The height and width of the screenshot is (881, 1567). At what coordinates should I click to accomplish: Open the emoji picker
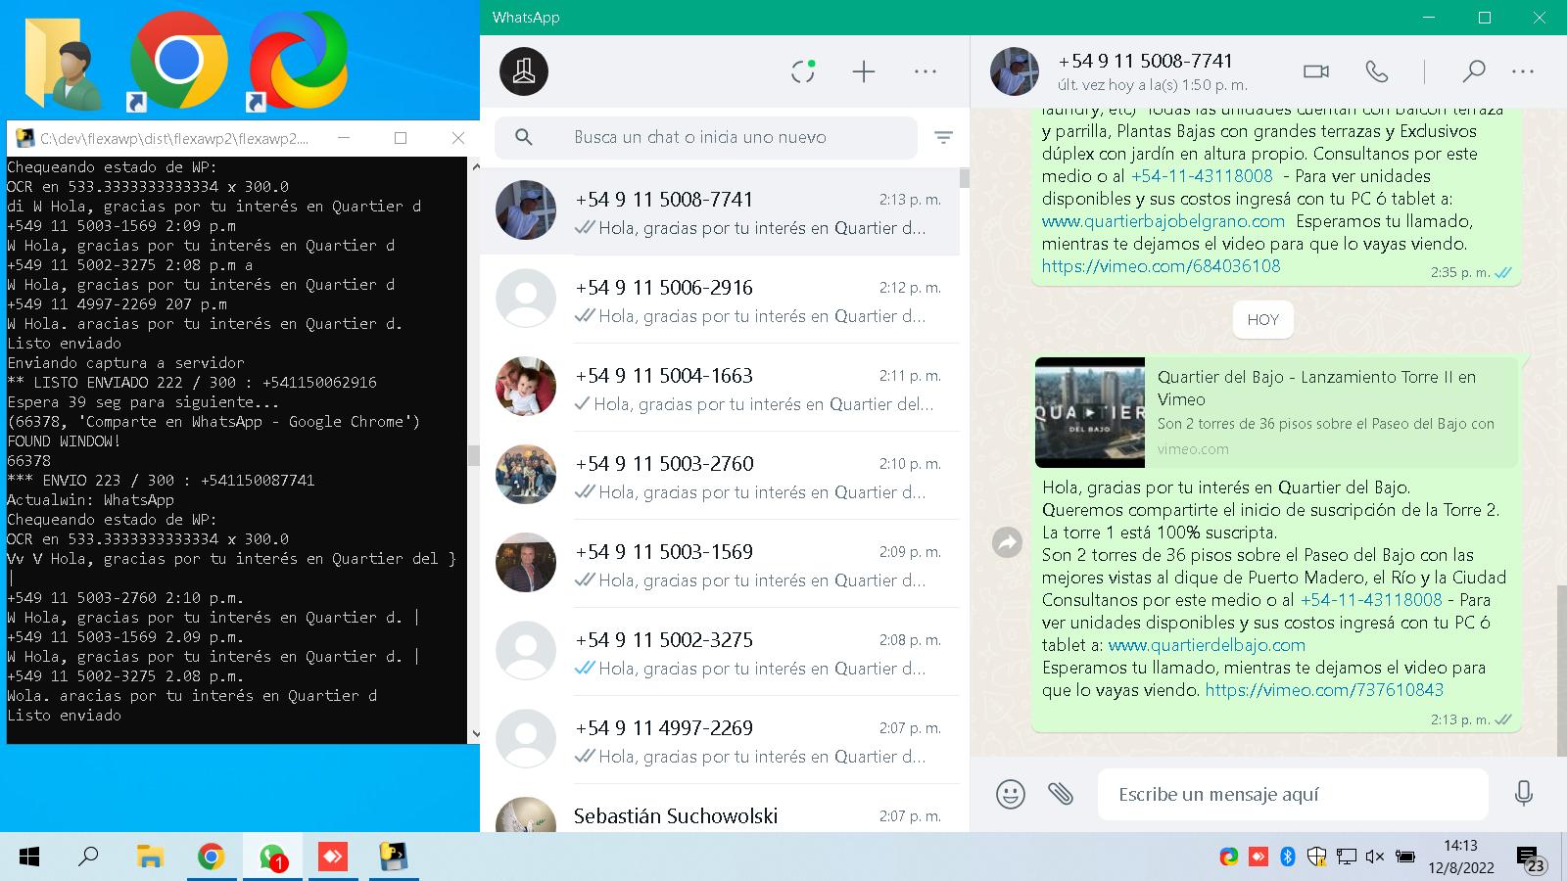click(1011, 794)
